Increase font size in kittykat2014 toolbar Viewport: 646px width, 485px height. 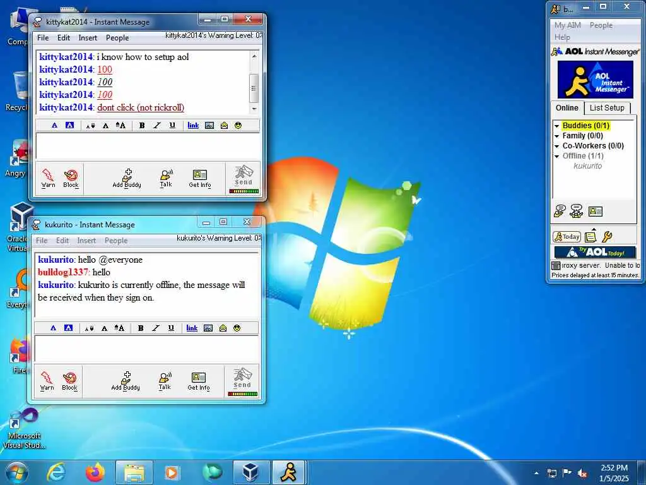120,126
